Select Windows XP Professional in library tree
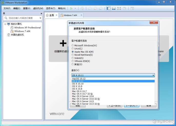 pyautogui.click(x=27, y=28)
